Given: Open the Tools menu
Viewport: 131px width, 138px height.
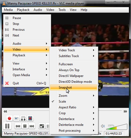Looking at the screenshot, I should tap(62, 10).
